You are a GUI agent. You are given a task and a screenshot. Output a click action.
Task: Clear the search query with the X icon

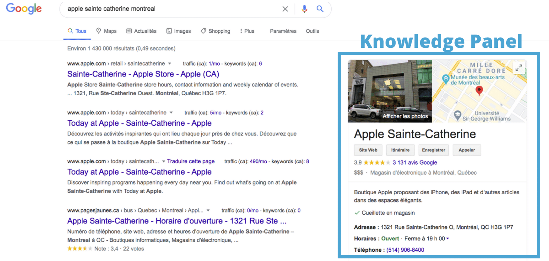[x=285, y=9]
